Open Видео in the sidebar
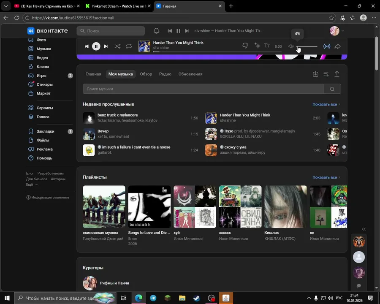The image size is (380, 304). [42, 58]
